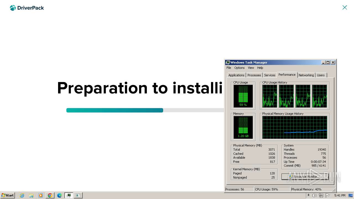Click the Task Manager title bar icon
Screen dimensions: 354x199
228,62
